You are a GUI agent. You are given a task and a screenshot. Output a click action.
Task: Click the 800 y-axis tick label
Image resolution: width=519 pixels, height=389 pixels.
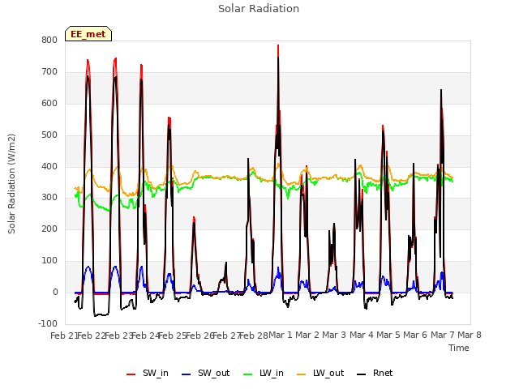(49, 40)
